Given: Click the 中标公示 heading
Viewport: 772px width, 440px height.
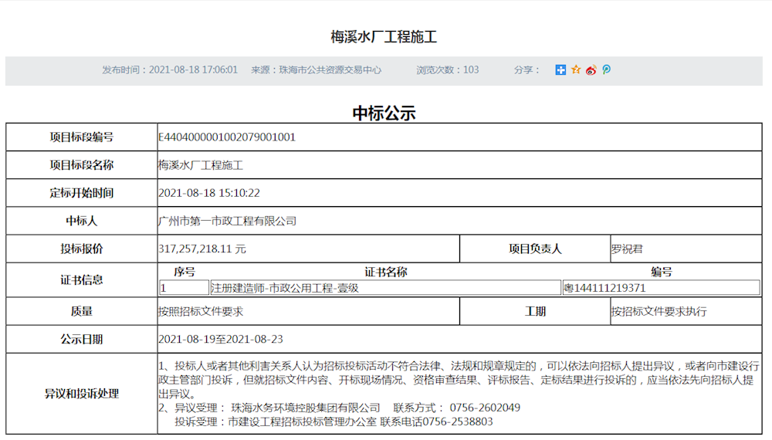Looking at the screenshot, I should 384,113.
